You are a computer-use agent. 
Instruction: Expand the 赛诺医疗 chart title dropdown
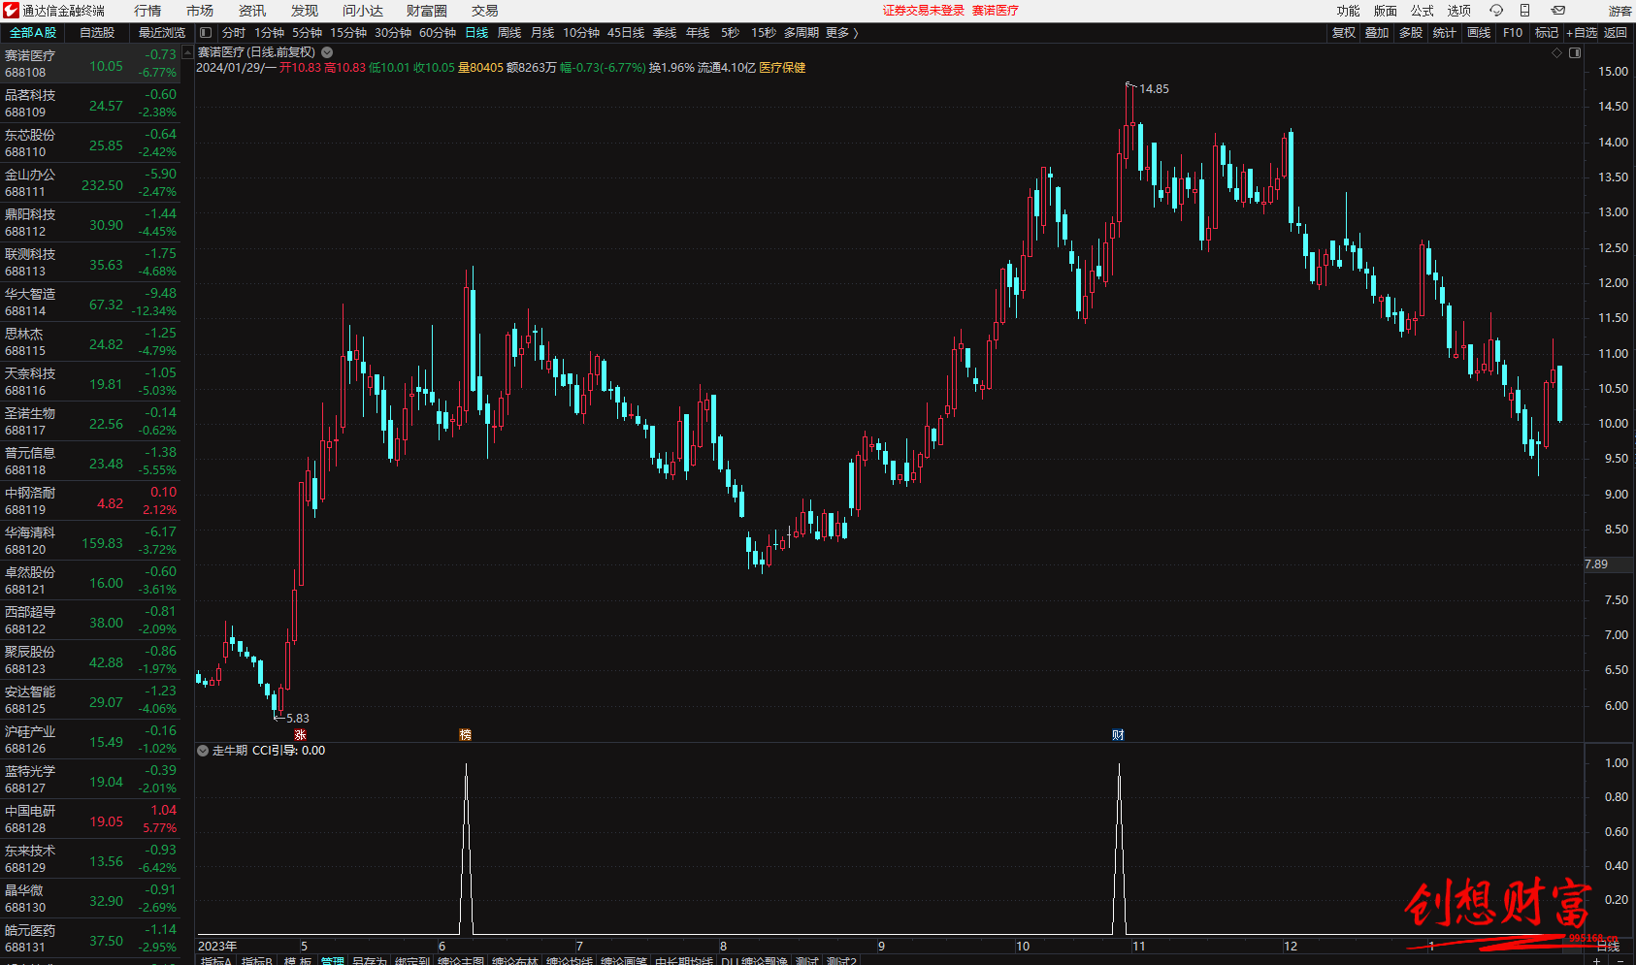327,52
